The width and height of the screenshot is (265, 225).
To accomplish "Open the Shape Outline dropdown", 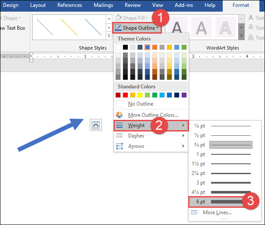I will click(137, 28).
